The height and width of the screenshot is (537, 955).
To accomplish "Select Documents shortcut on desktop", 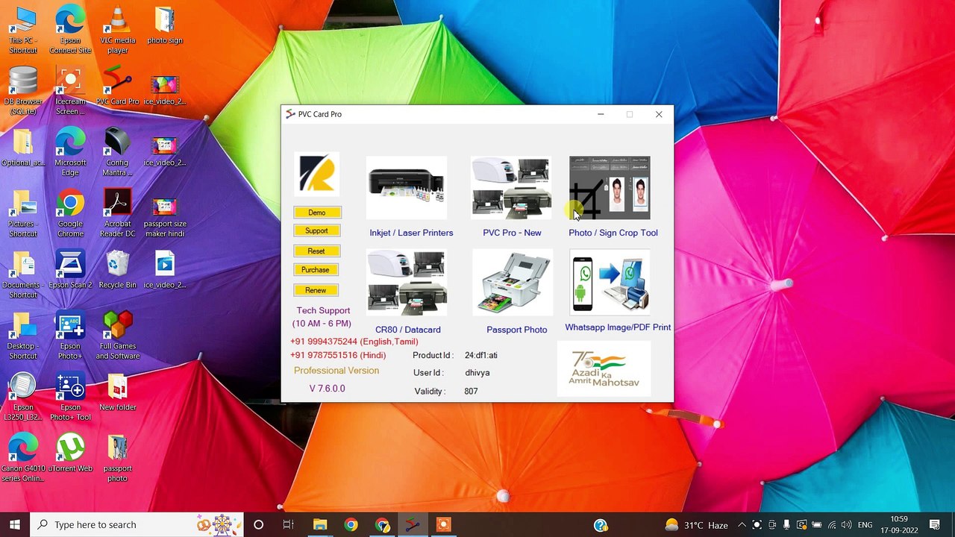I will (x=23, y=274).
